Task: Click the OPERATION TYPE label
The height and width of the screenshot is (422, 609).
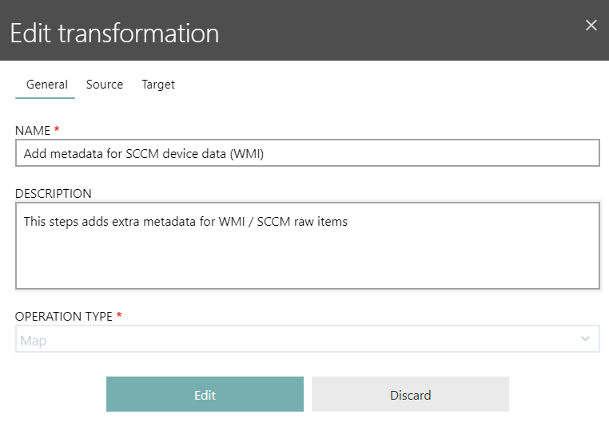Action: 64,316
